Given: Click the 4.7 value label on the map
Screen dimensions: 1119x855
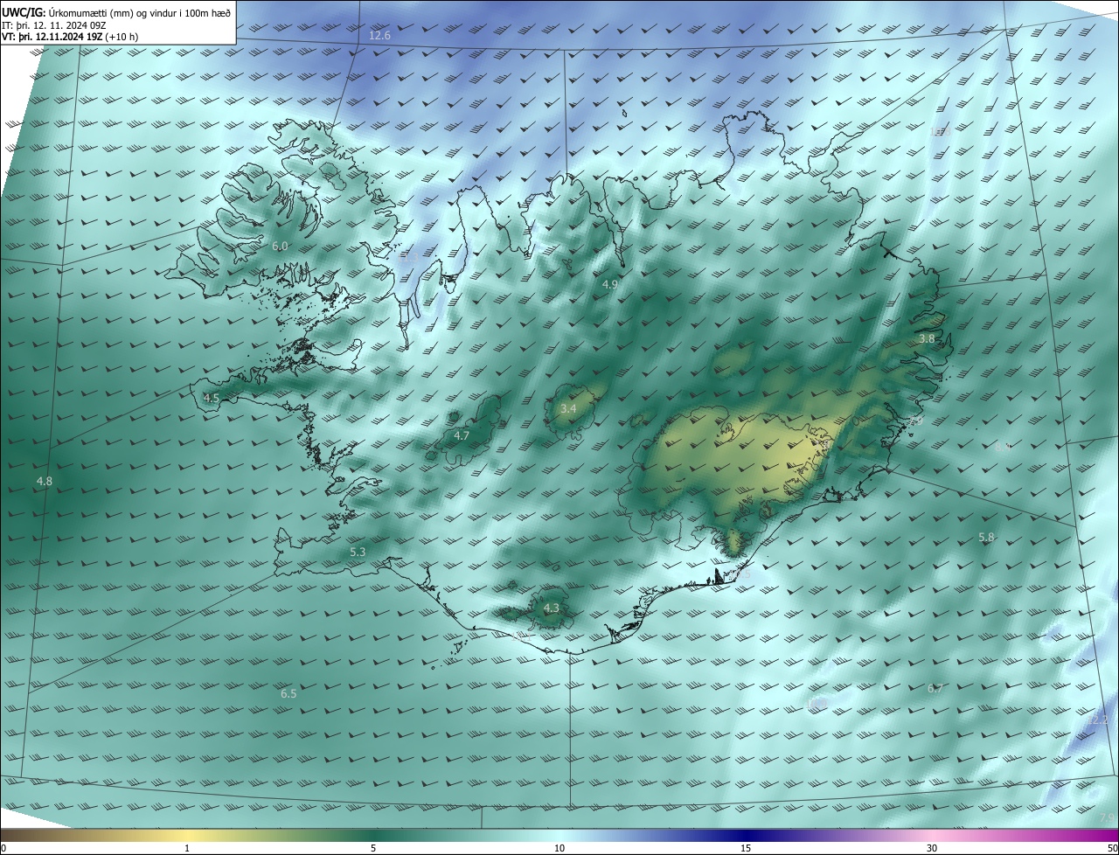Looking at the screenshot, I should 462,435.
